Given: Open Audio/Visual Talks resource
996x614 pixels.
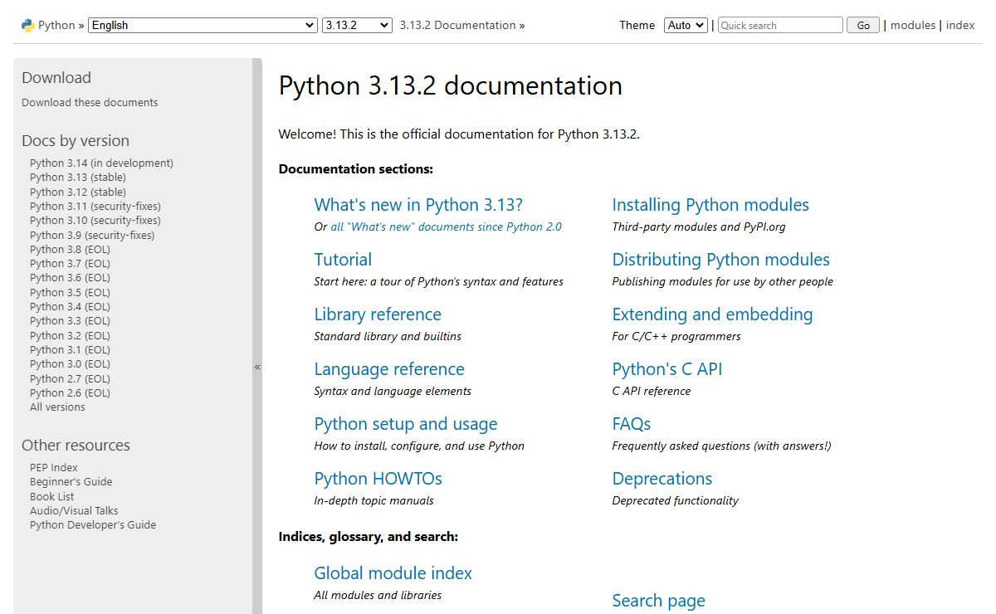Looking at the screenshot, I should point(74,511).
